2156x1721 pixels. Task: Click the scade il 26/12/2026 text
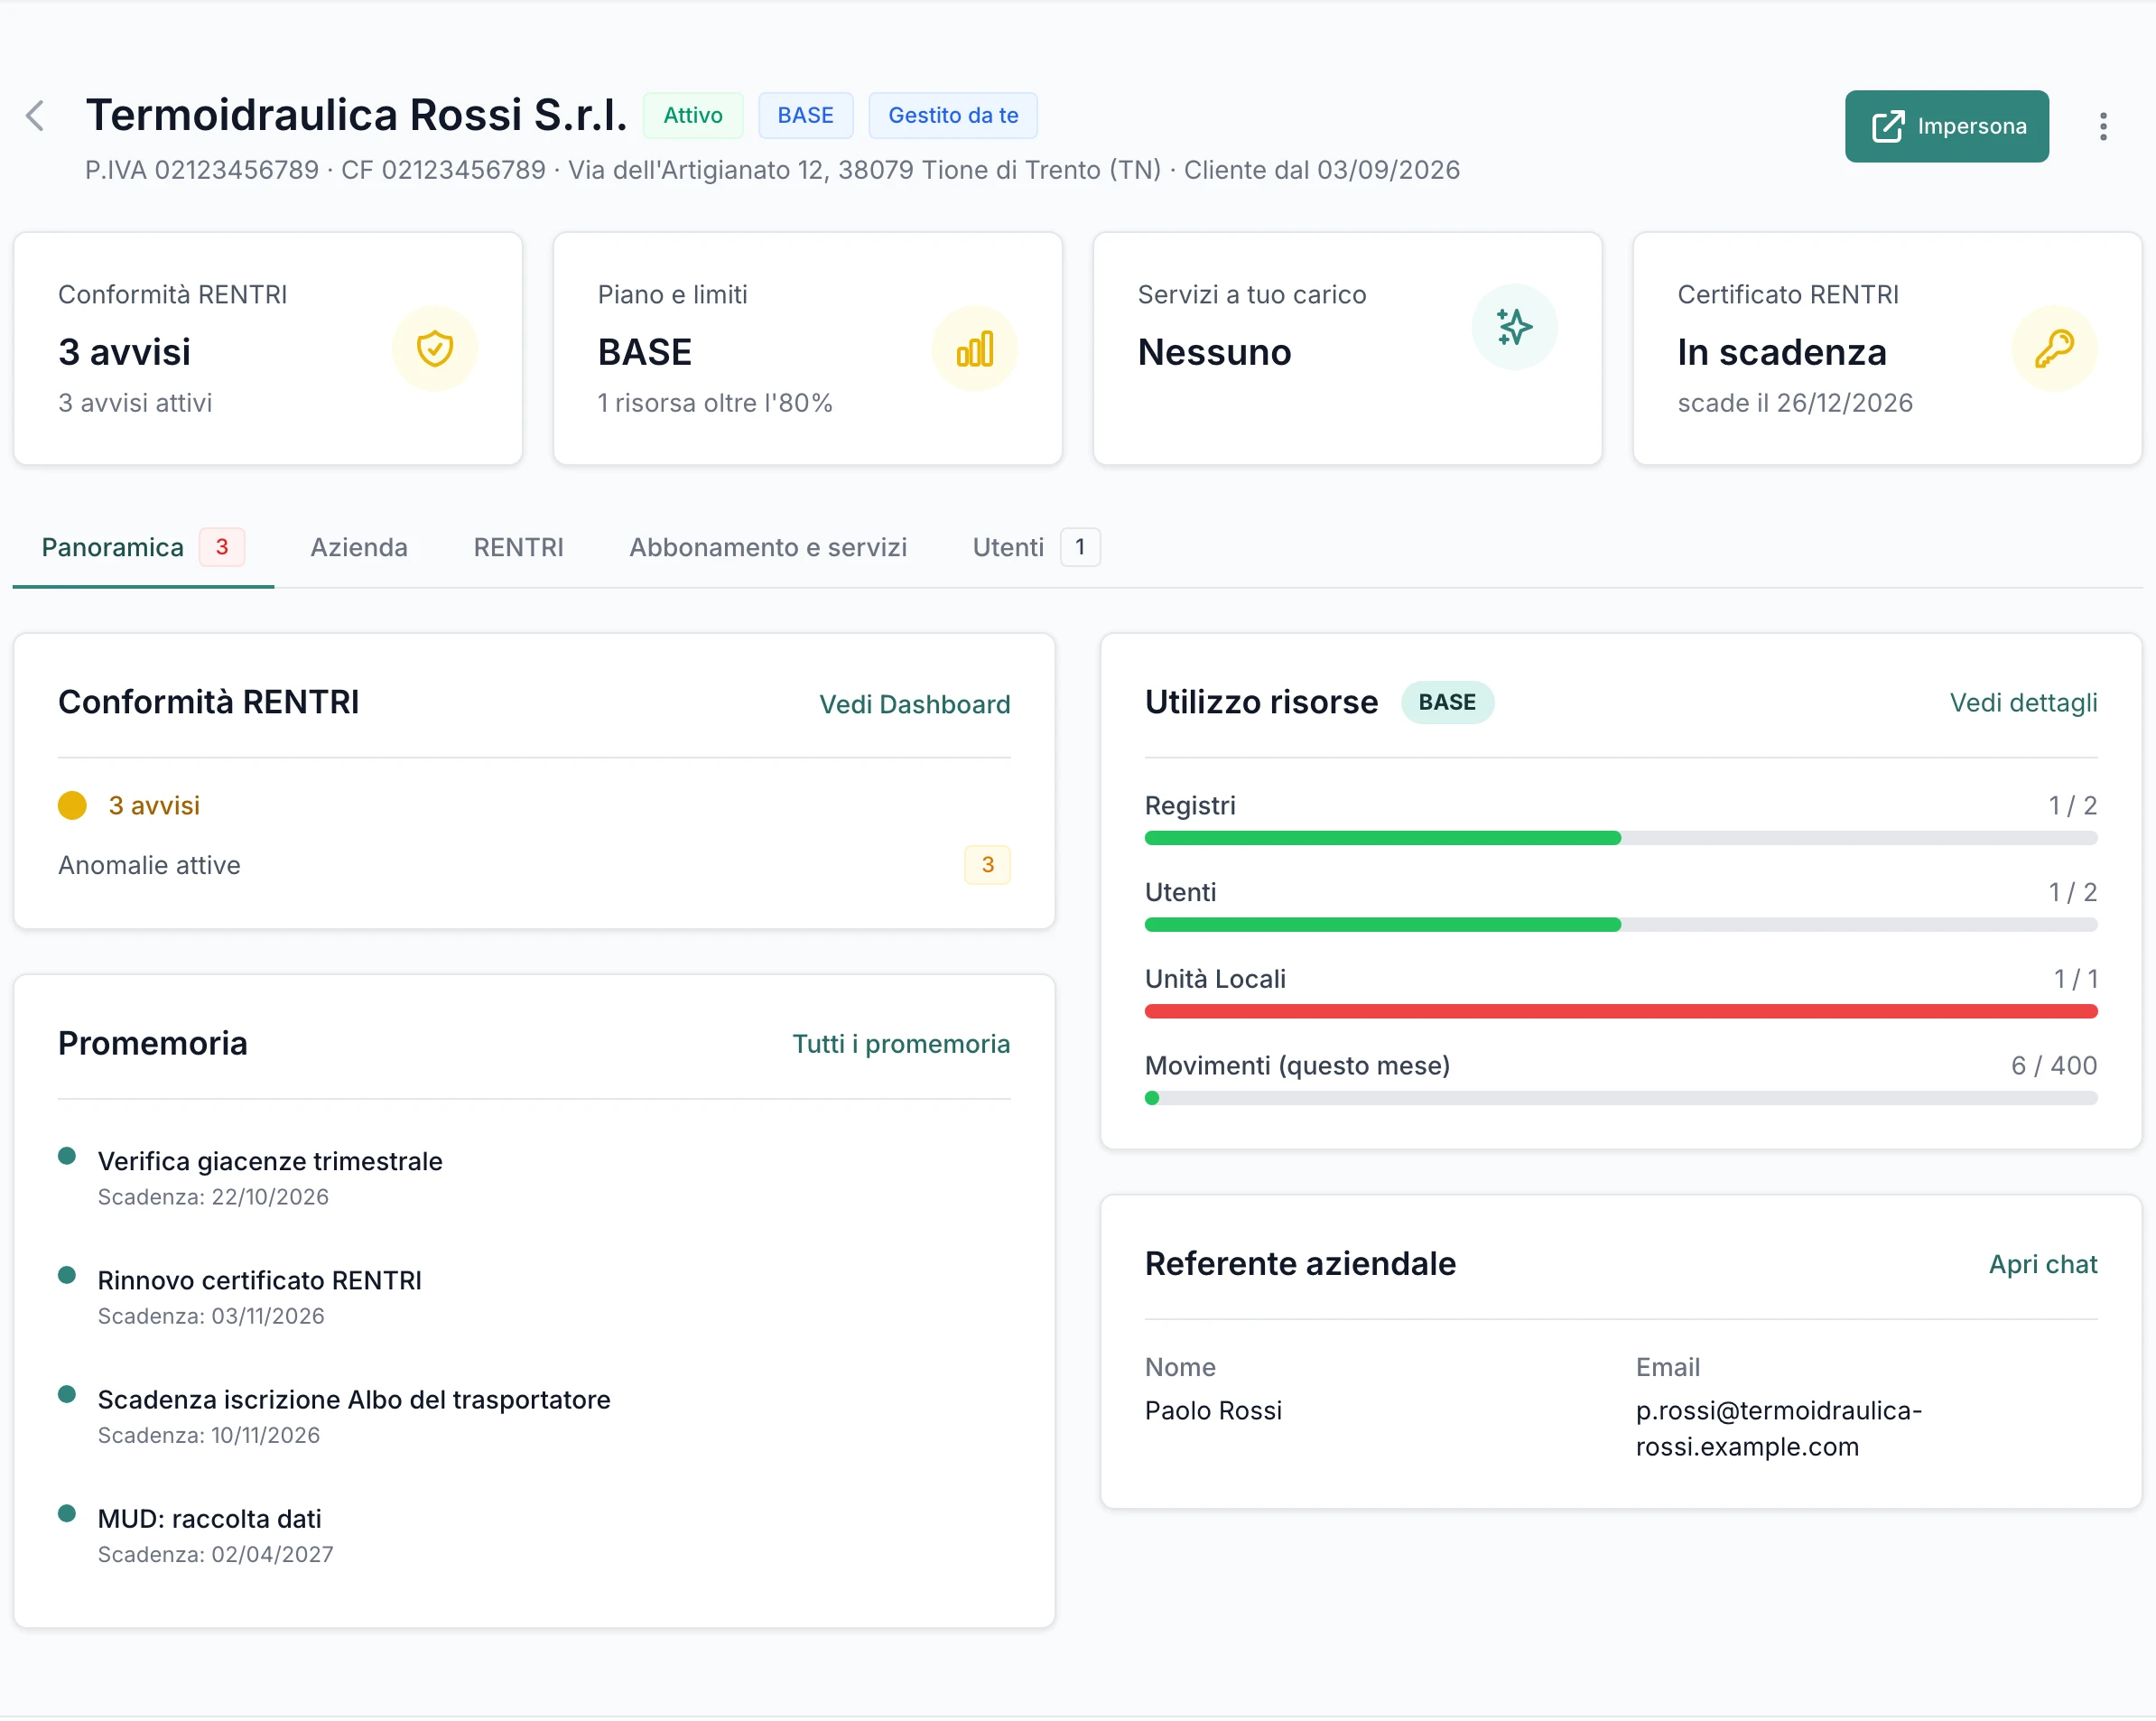(1794, 403)
